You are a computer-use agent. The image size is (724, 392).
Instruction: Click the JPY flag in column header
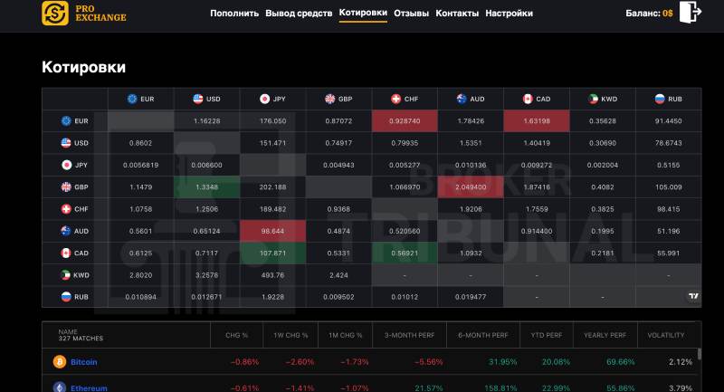264,99
